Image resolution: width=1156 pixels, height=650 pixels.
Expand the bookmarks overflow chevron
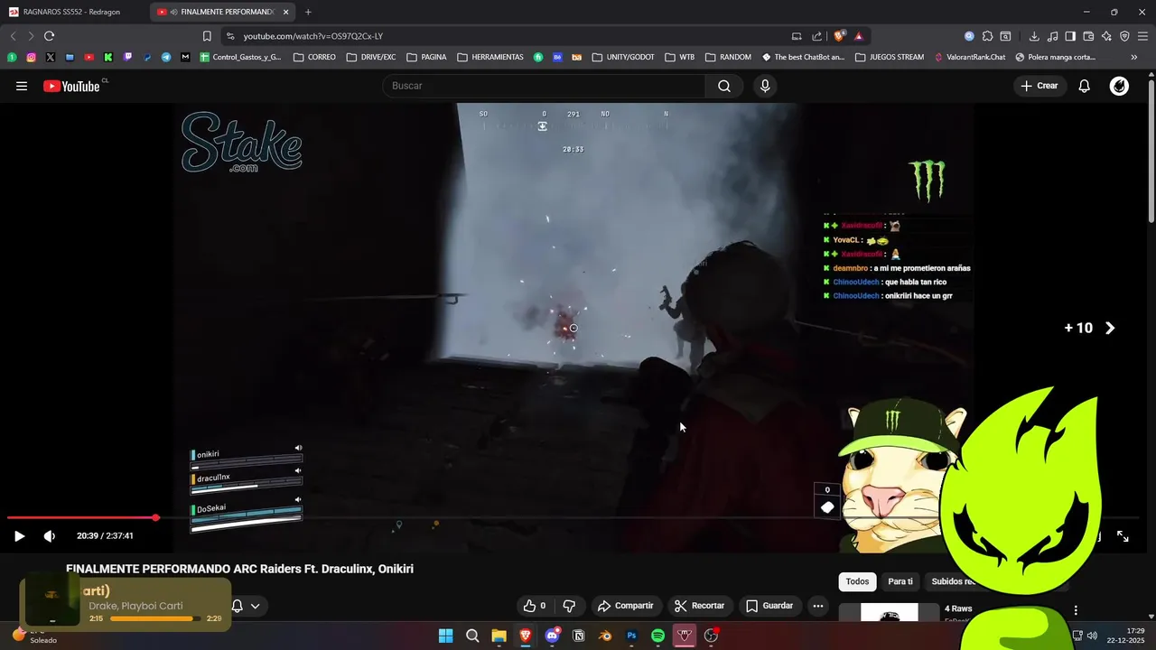tap(1134, 57)
